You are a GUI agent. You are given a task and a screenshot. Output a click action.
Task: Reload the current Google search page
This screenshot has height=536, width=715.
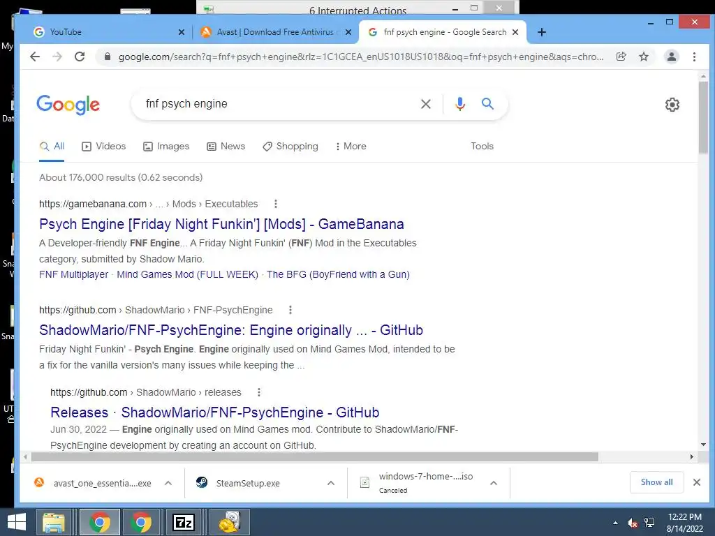tap(80, 57)
